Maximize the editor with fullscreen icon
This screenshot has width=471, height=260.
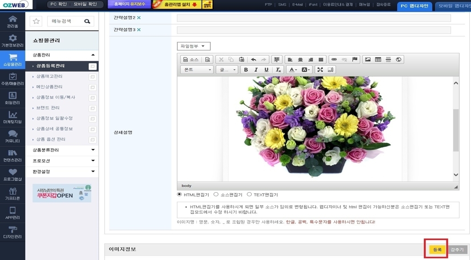pos(320,70)
